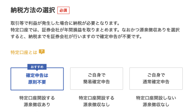Screen dimensions: 190x112
Task: Choose the ご自身で簡易確定申告 option
Action: click(x=97, y=79)
